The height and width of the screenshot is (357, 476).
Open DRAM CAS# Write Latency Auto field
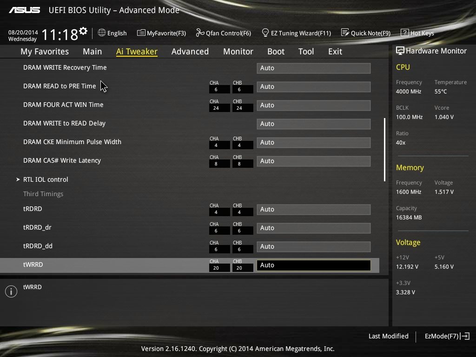(314, 161)
